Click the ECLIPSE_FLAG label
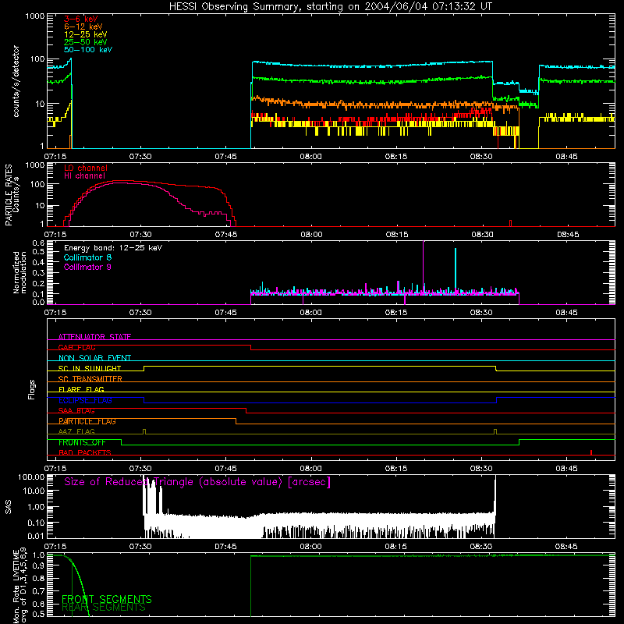 (x=85, y=400)
